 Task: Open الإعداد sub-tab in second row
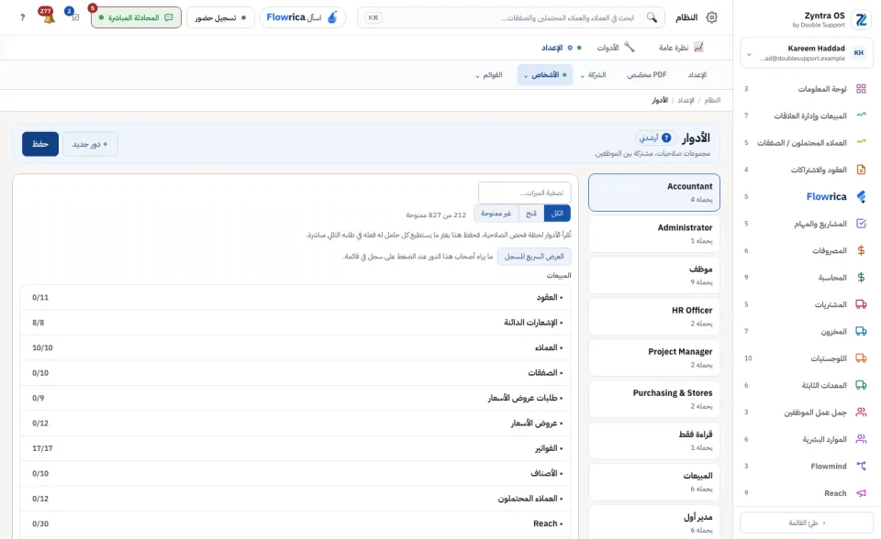pos(697,74)
